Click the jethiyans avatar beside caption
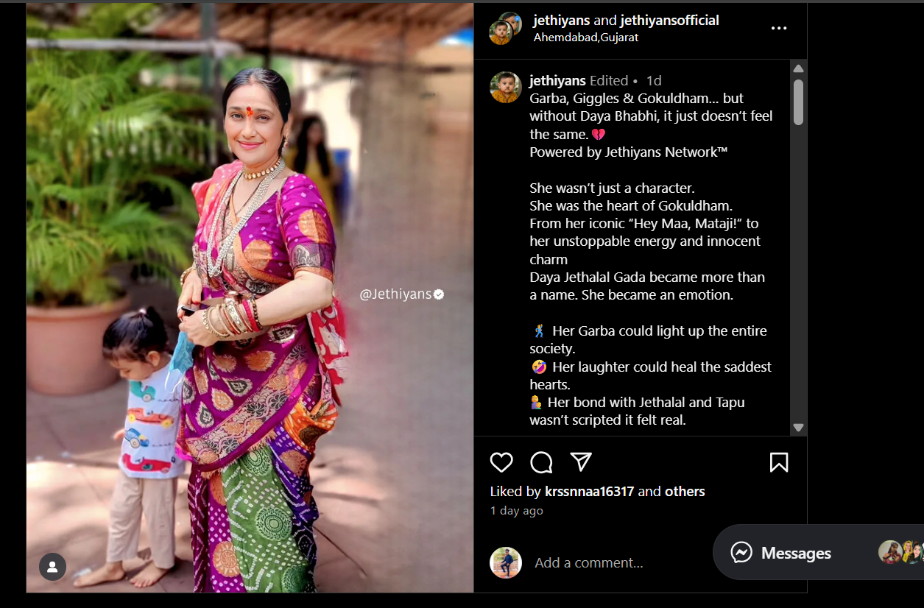Image resolution: width=924 pixels, height=608 pixels. click(x=506, y=88)
